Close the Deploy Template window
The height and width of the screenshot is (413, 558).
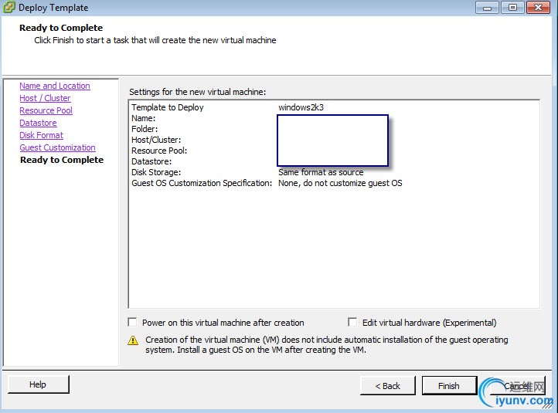coord(539,8)
